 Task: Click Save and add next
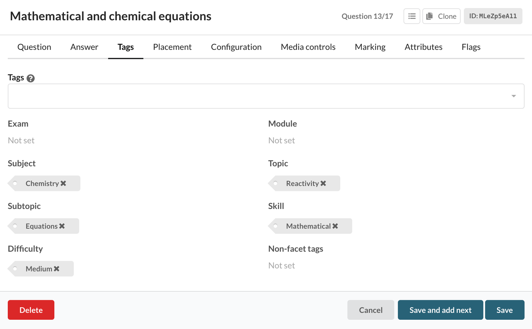click(440, 310)
